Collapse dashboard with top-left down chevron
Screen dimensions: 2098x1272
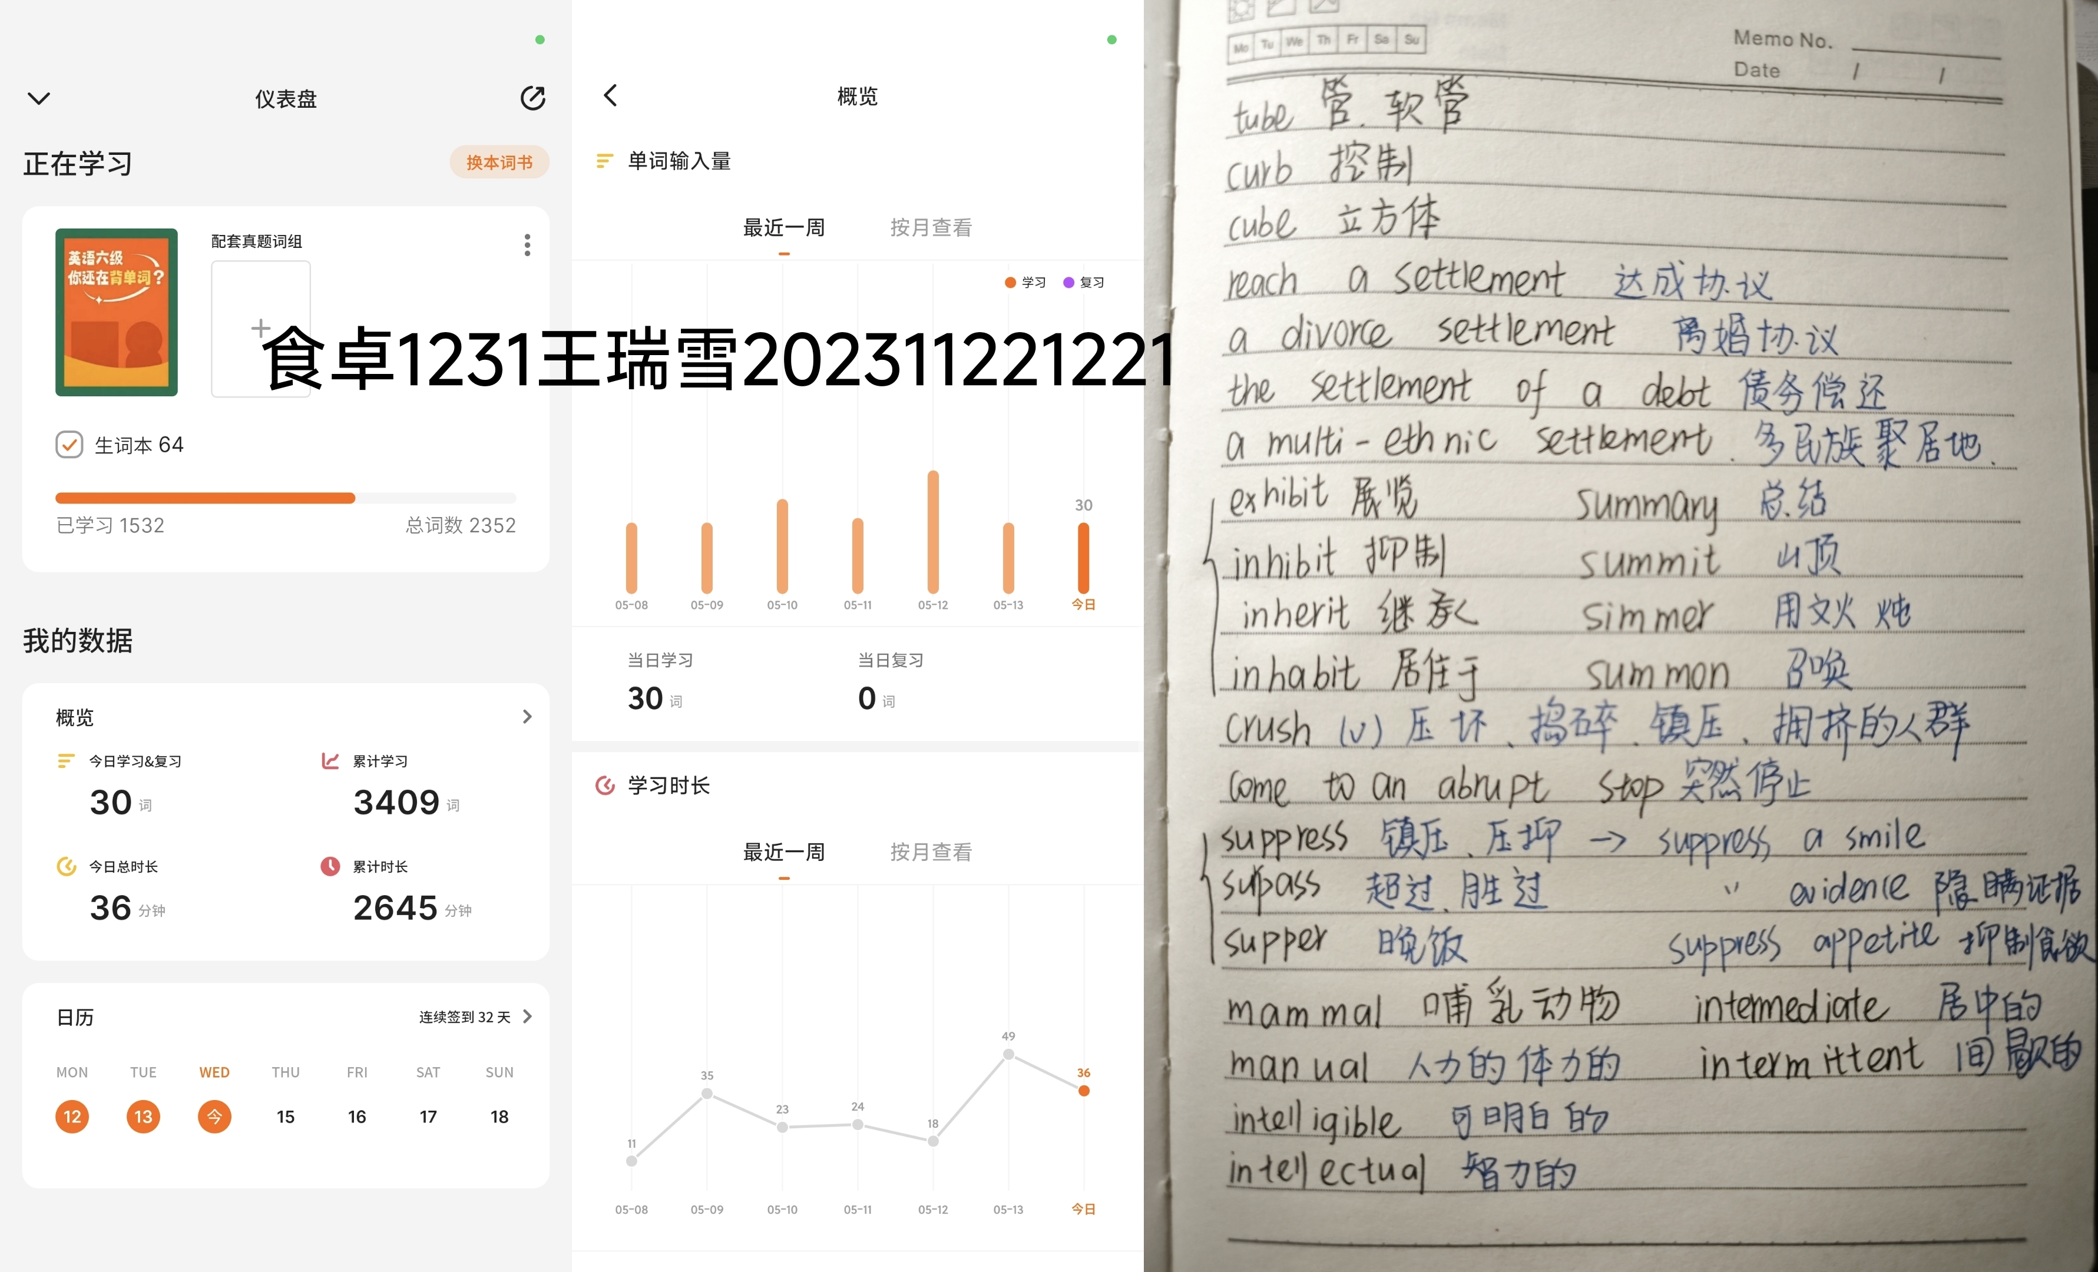pyautogui.click(x=39, y=99)
